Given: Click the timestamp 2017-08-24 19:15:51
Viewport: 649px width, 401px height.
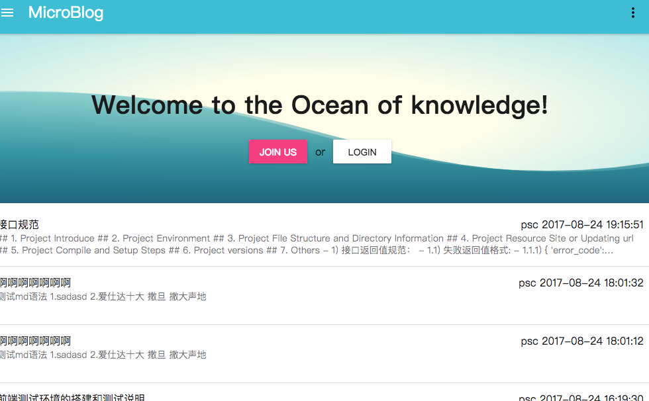Looking at the screenshot, I should (581, 225).
